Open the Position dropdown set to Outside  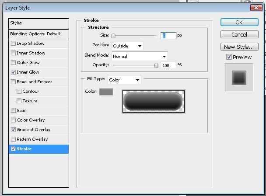pyautogui.click(x=127, y=46)
